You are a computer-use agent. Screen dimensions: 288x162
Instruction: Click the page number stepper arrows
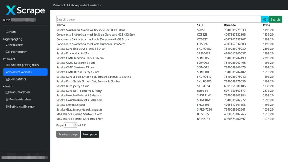[75, 125]
